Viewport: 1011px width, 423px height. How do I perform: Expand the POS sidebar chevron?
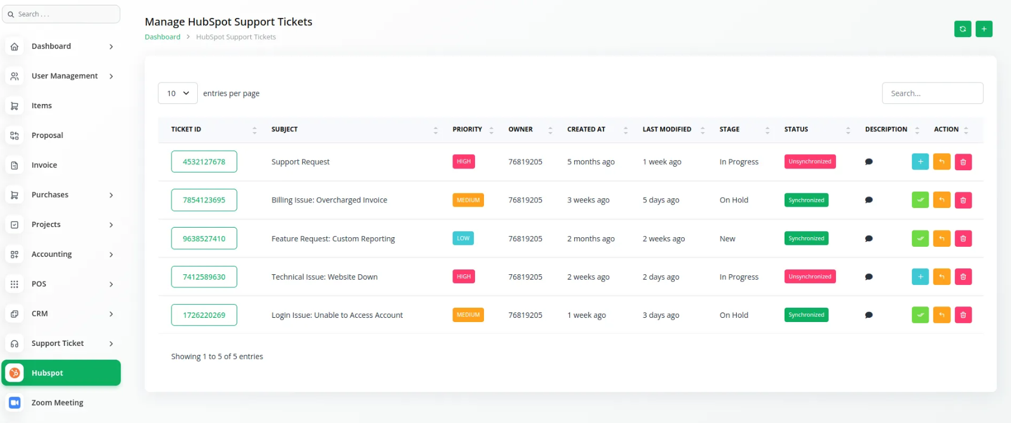coord(111,284)
